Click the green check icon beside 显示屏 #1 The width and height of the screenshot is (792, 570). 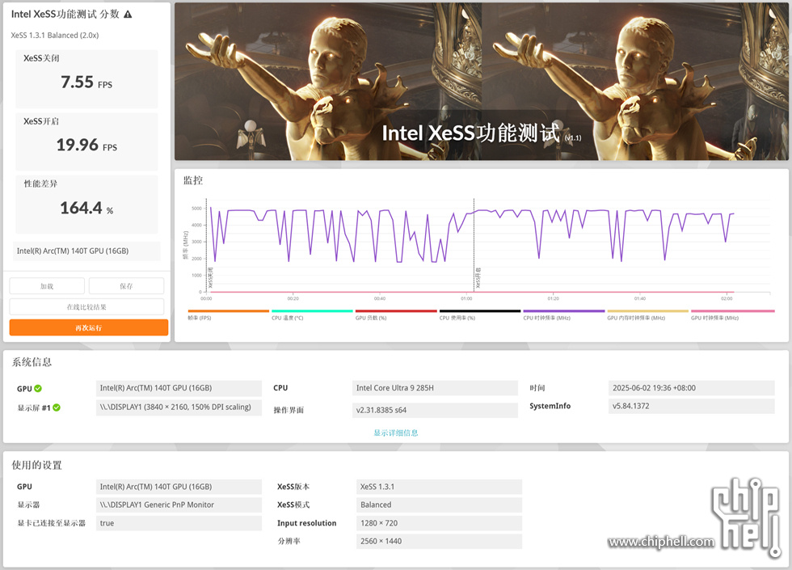pos(57,407)
